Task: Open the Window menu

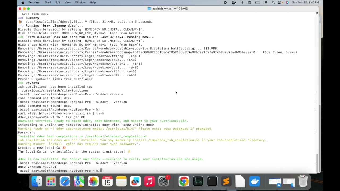Action: pyautogui.click(x=80, y=2)
